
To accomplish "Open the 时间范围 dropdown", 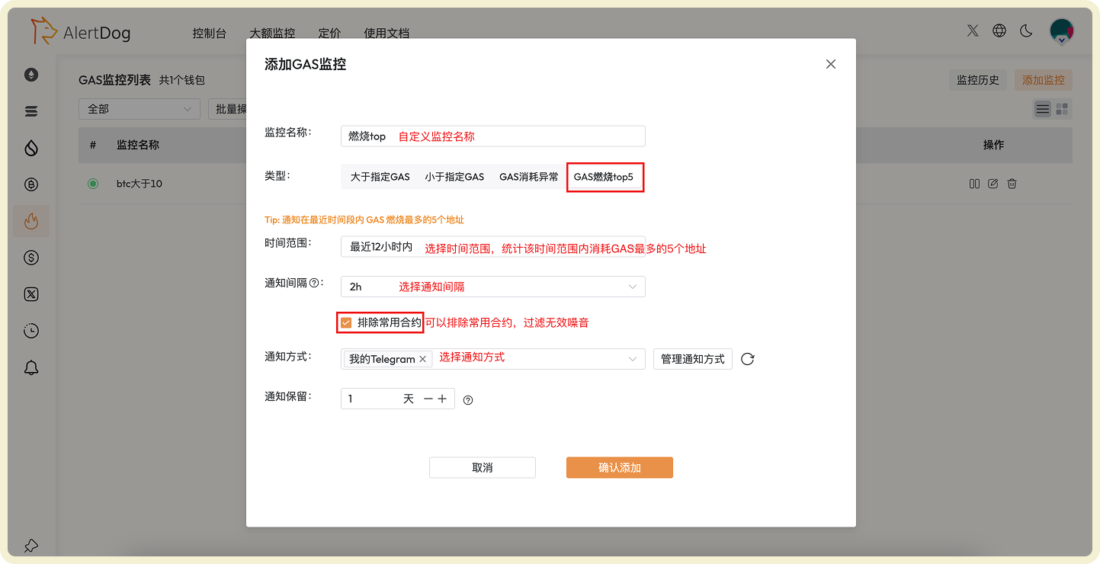I will tap(492, 246).
